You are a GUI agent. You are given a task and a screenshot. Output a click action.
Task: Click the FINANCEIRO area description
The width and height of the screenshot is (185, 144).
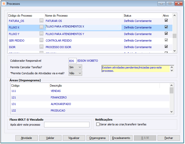coord(59,97)
